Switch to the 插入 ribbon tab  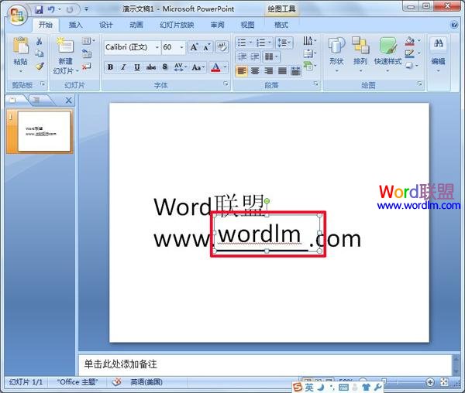[x=75, y=25]
